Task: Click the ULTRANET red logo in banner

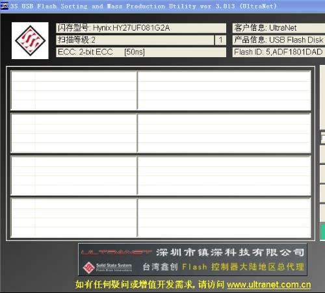Action: (116, 252)
